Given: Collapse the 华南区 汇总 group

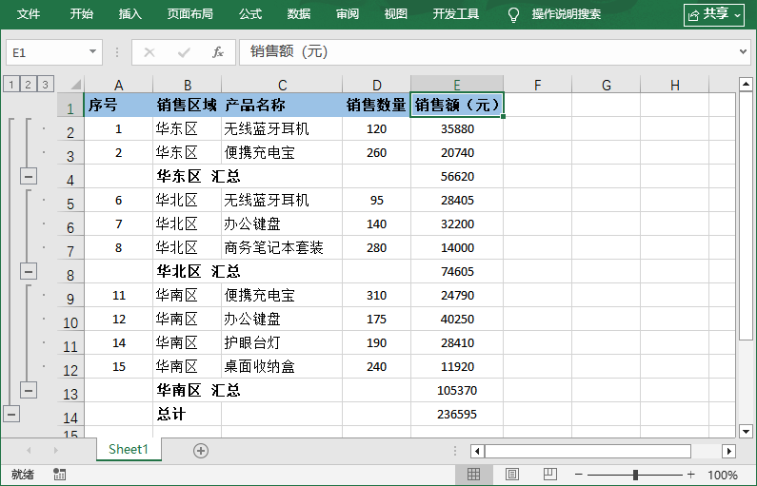Looking at the screenshot, I should tap(29, 390).
